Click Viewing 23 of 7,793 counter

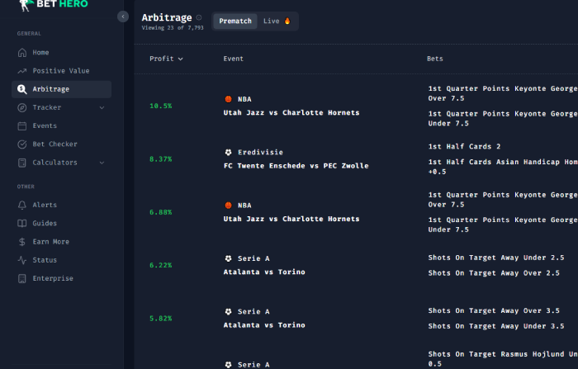click(x=173, y=27)
